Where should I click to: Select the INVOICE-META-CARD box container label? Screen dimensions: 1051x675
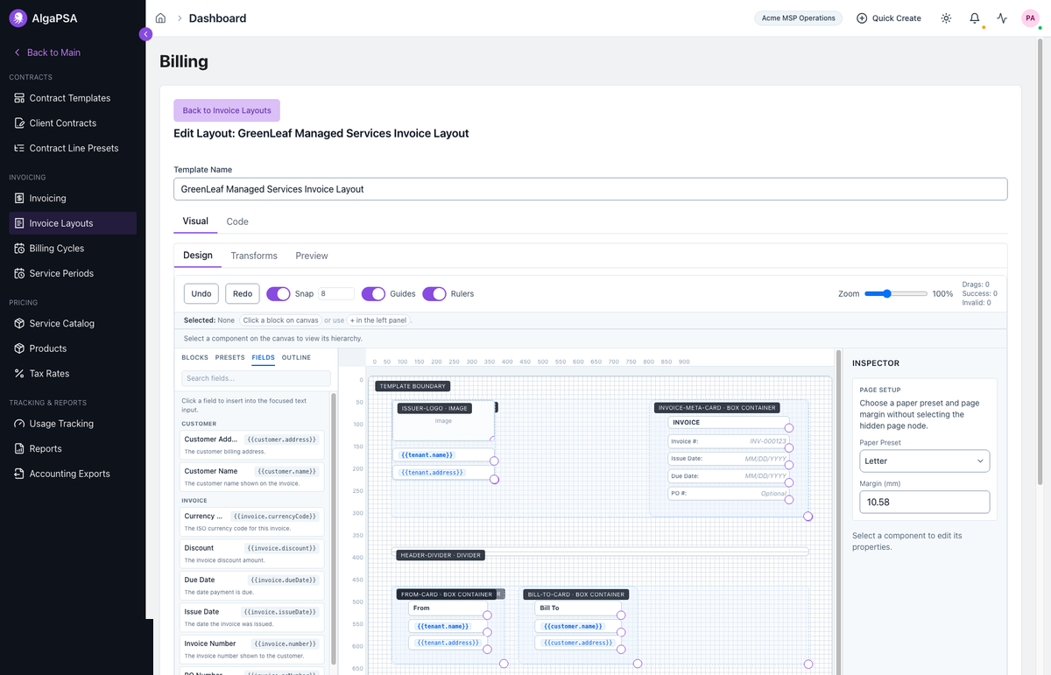pyautogui.click(x=717, y=408)
